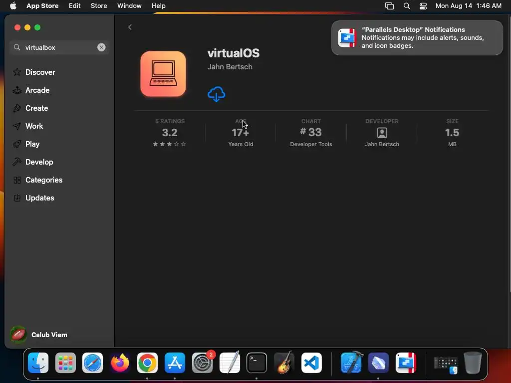Image resolution: width=511 pixels, height=383 pixels.
Task: Open the Help menu
Action: pyautogui.click(x=158, y=6)
